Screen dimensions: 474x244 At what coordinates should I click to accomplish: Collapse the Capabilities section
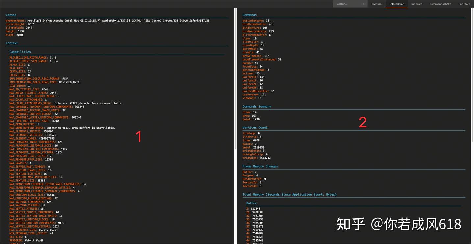tap(20, 52)
